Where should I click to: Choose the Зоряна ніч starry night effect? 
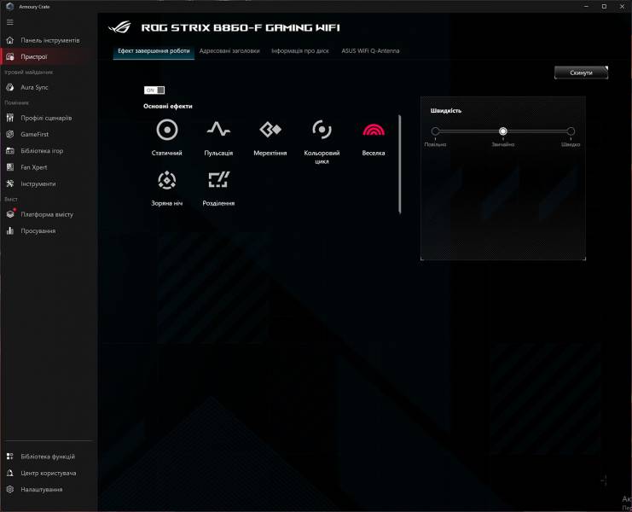(167, 180)
